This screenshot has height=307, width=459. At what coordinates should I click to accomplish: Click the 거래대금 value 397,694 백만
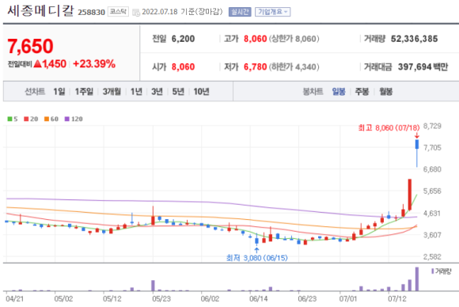[x=423, y=67]
